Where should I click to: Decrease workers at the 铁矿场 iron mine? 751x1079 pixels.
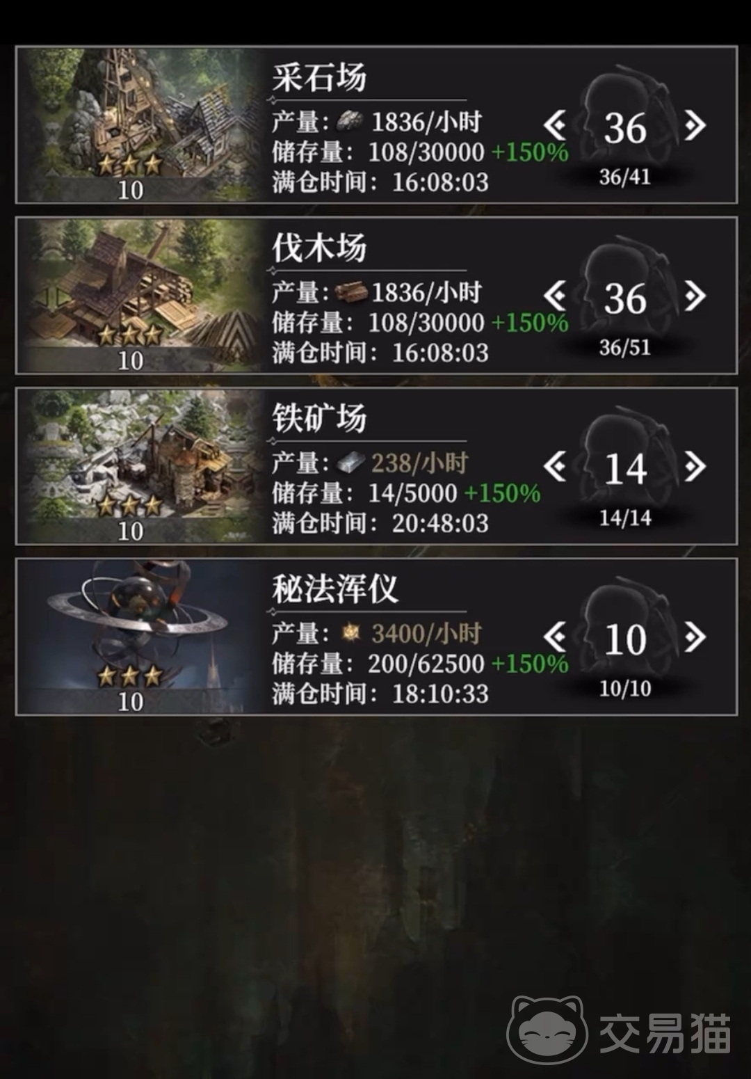coord(555,467)
